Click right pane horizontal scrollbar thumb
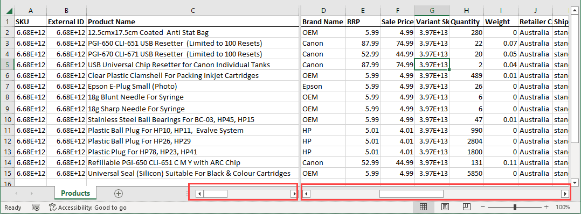 pos(411,194)
